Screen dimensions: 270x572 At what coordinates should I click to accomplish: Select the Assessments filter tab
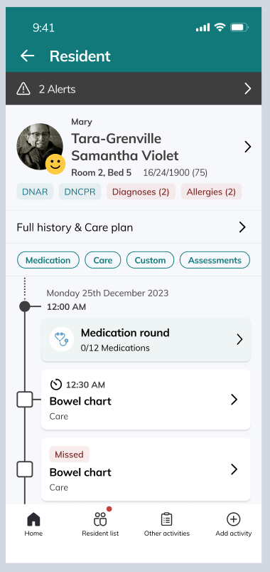(x=215, y=260)
